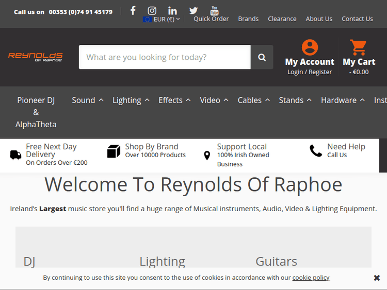The width and height of the screenshot is (387, 290).
Task: Expand the Lighting navigation menu
Action: point(131,100)
